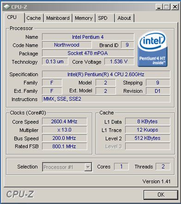This screenshot has width=181, height=204.
Task: Click the Specification field with 2.60GHz
Action: 106,74
